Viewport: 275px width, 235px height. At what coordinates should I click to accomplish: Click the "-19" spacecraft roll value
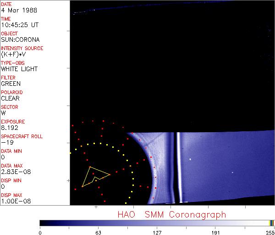pyautogui.click(x=6, y=142)
